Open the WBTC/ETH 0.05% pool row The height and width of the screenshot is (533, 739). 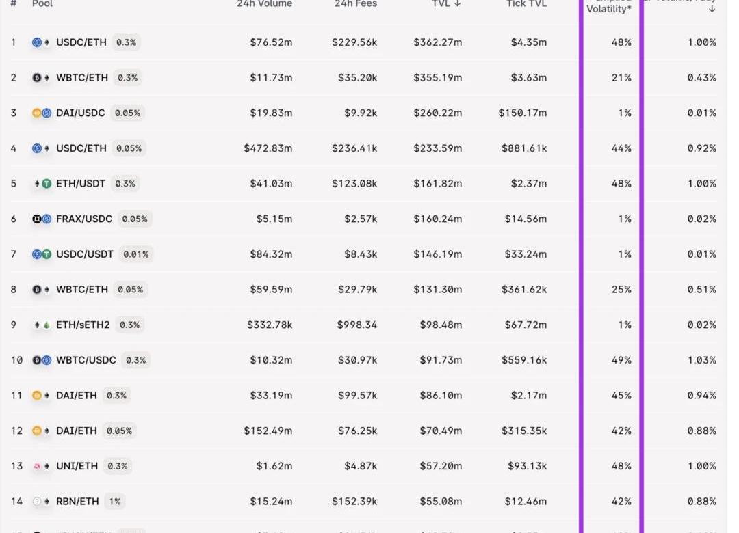(x=363, y=290)
